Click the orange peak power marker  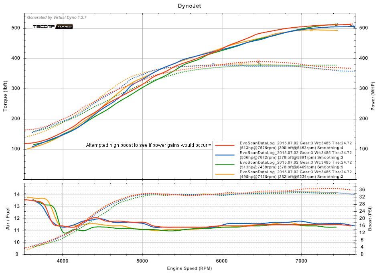coord(311,30)
